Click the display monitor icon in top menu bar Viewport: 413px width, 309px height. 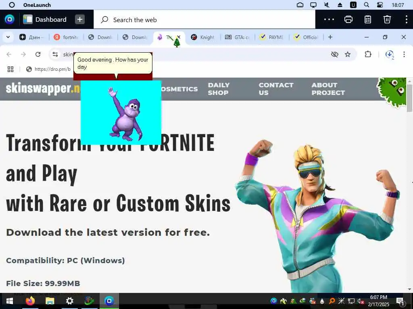[313, 5]
